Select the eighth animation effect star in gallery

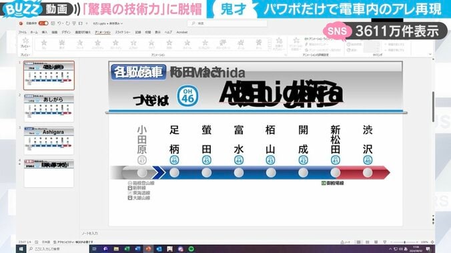pos(169,44)
